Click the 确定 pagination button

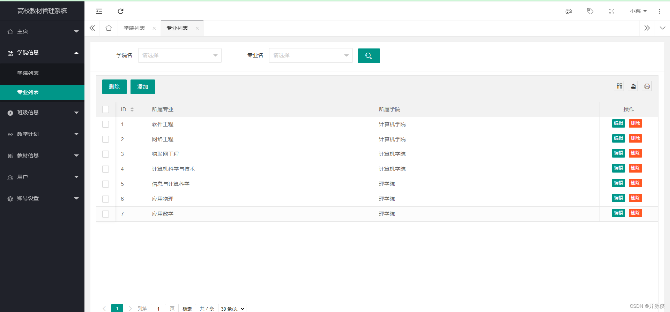(x=187, y=309)
